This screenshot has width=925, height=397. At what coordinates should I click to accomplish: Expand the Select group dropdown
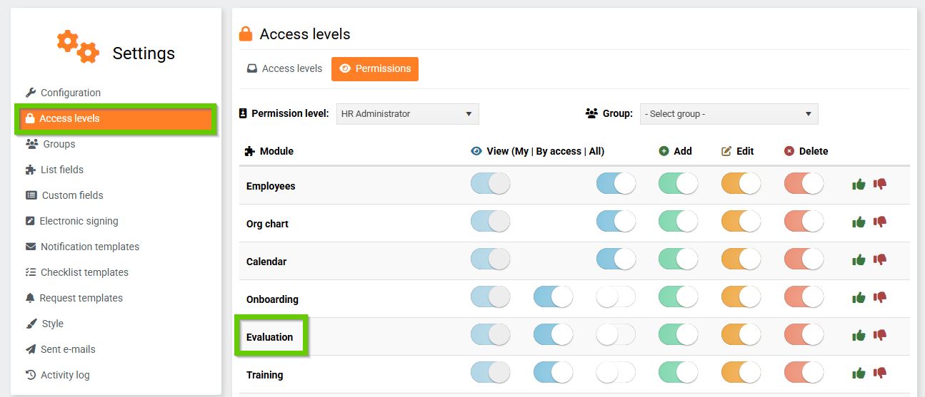pyautogui.click(x=729, y=114)
